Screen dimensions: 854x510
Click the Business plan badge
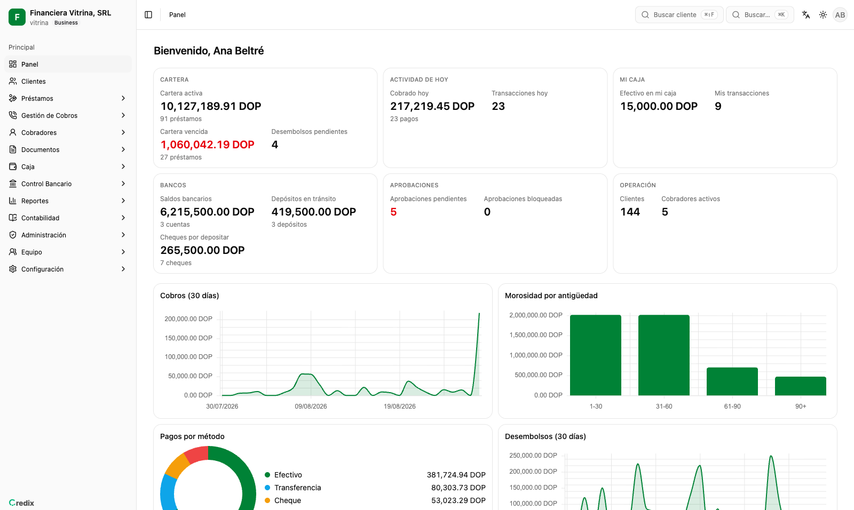[66, 23]
